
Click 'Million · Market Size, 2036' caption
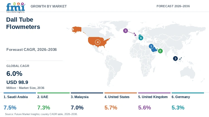tap(25, 88)
